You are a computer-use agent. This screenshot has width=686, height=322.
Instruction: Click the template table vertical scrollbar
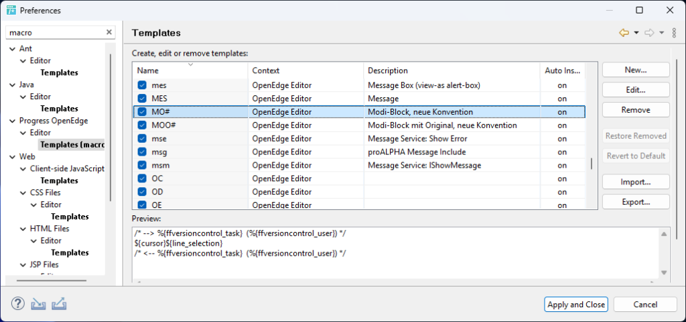click(591, 163)
